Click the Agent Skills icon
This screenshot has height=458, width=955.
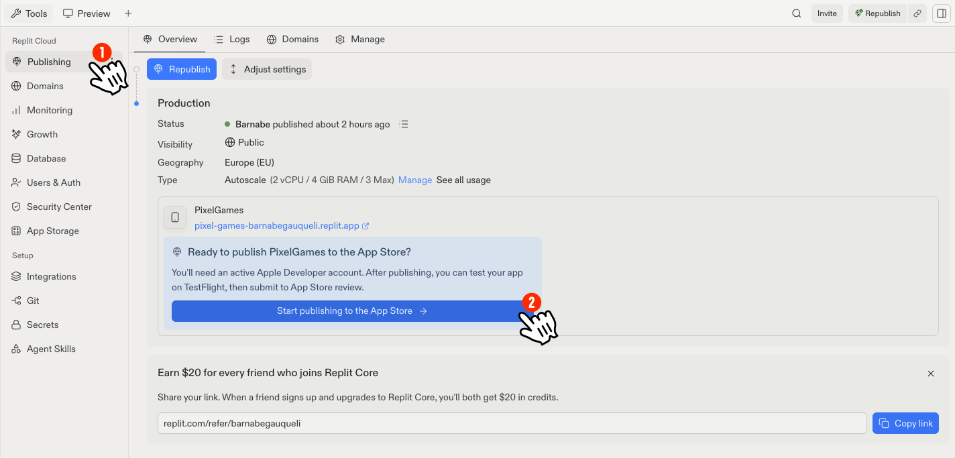[x=16, y=349]
